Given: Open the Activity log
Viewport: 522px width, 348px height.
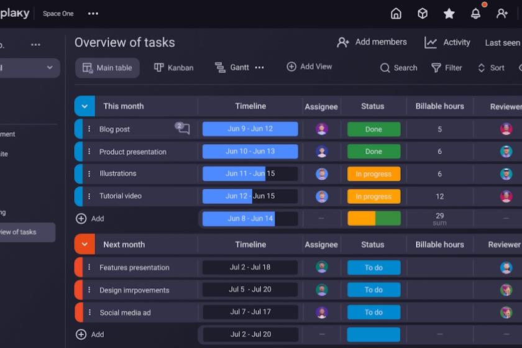Looking at the screenshot, I should pyautogui.click(x=447, y=43).
